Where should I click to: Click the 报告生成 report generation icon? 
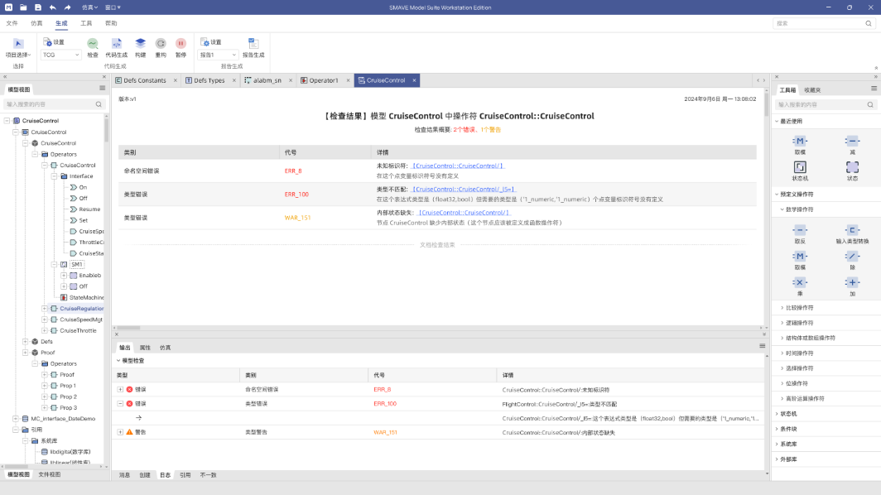tap(253, 43)
